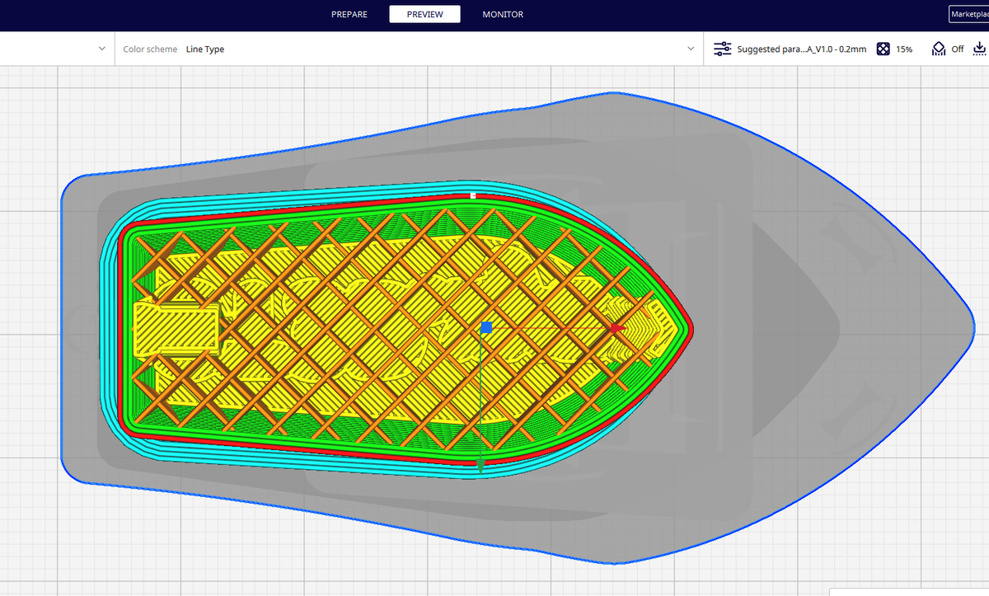
Task: Open the Suggested para...A_V1.0 - 0.2mm profile panel
Action: coord(799,48)
